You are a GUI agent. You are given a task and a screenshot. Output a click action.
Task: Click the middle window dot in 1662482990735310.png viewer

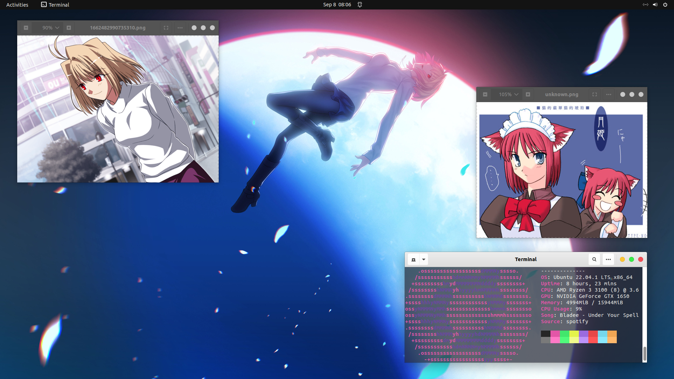click(203, 28)
